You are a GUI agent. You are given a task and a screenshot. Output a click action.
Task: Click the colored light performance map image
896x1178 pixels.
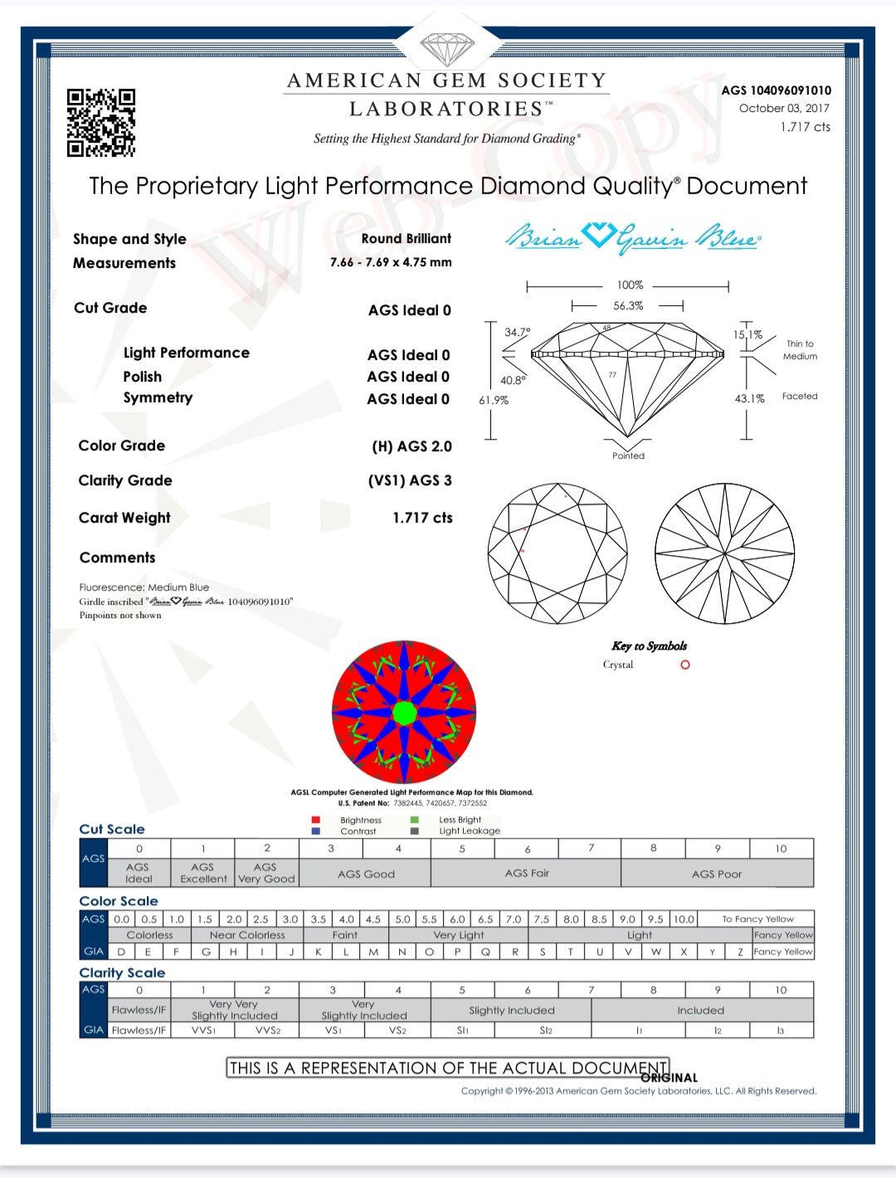[x=404, y=712]
